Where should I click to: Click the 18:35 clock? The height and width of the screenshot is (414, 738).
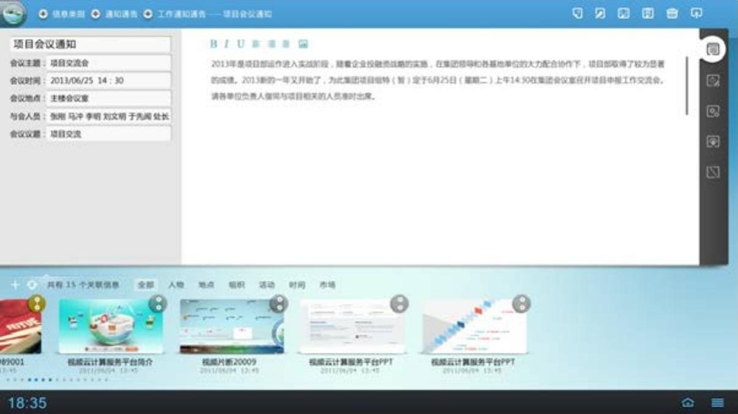[x=27, y=403]
